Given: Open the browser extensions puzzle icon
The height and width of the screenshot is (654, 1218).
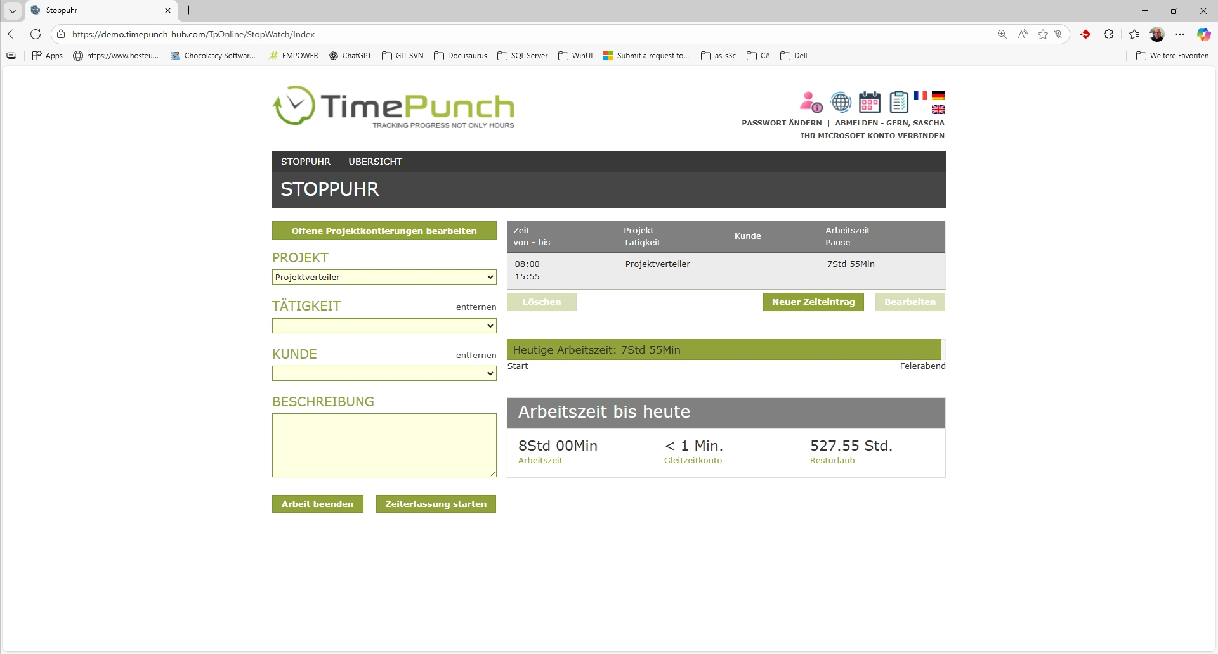Looking at the screenshot, I should [1108, 34].
